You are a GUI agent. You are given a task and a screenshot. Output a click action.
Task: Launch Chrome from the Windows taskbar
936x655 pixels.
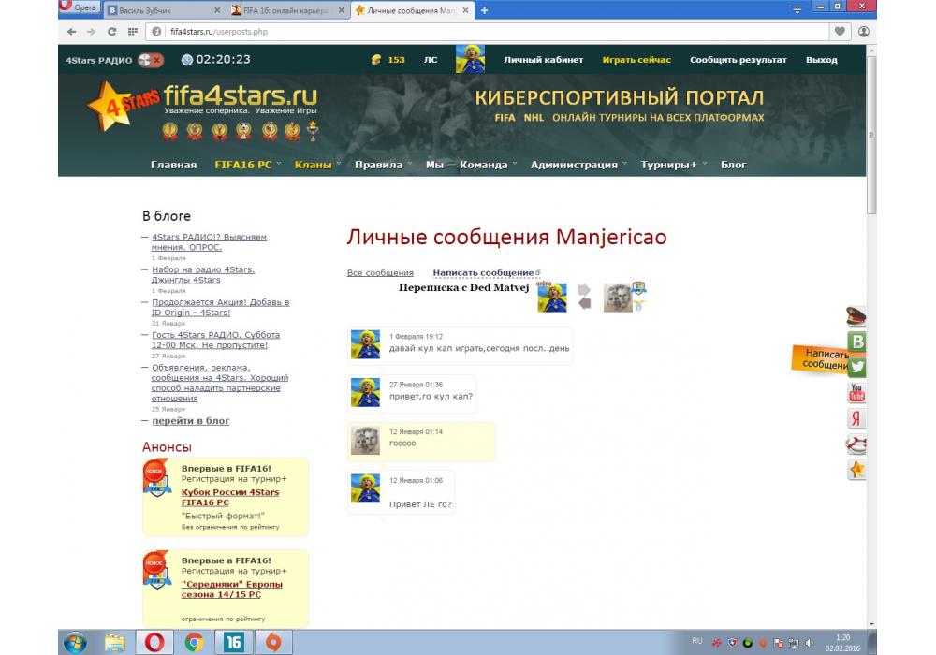coord(194,642)
